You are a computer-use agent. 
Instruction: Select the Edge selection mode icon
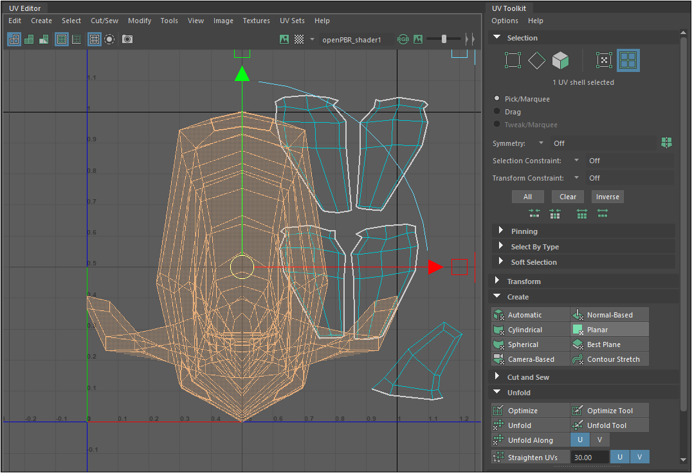(x=537, y=60)
